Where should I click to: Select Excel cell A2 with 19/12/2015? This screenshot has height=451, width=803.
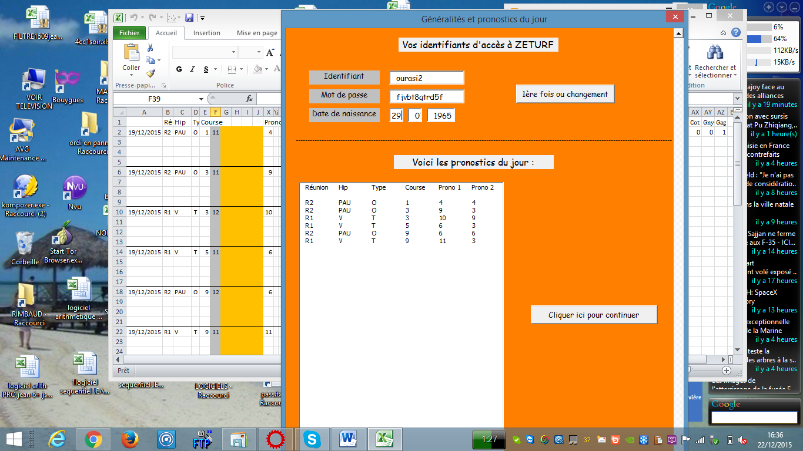click(144, 132)
